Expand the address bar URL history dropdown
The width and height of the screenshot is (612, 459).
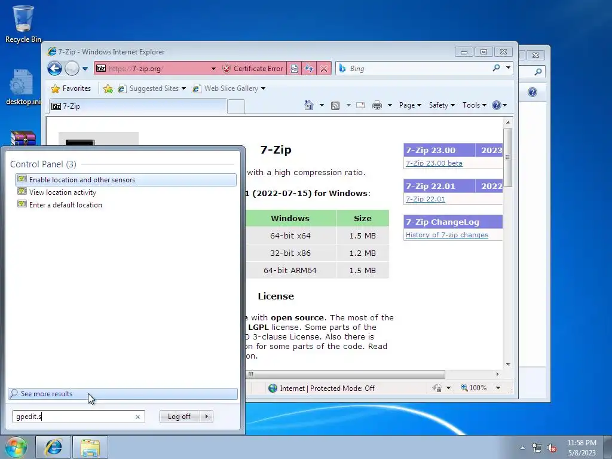213,69
